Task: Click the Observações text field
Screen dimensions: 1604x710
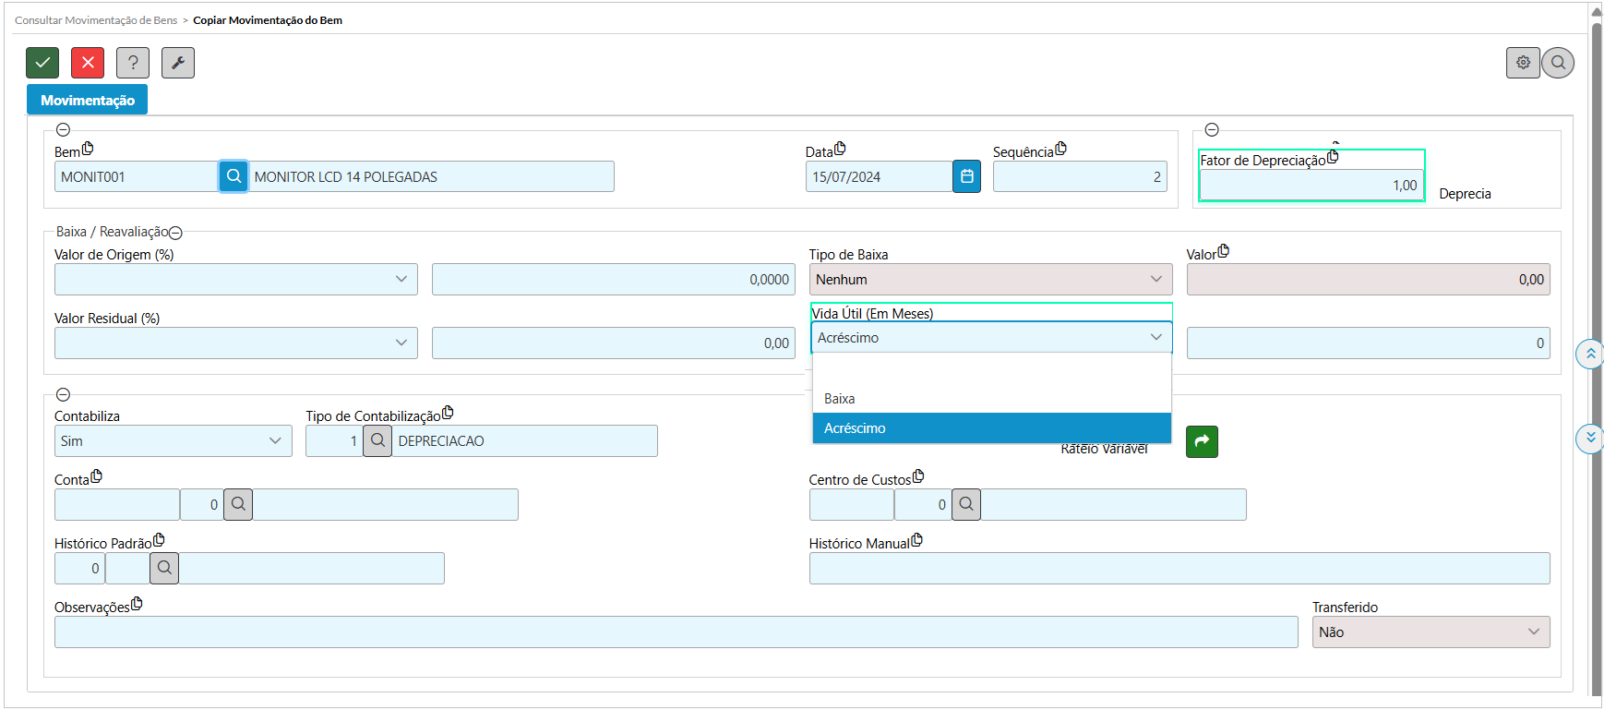Action: [676, 632]
